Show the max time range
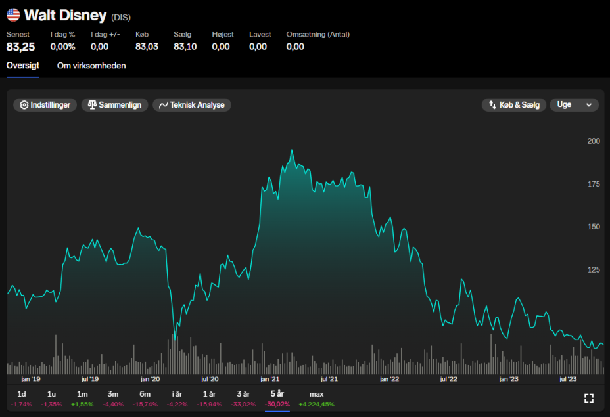 316,399
